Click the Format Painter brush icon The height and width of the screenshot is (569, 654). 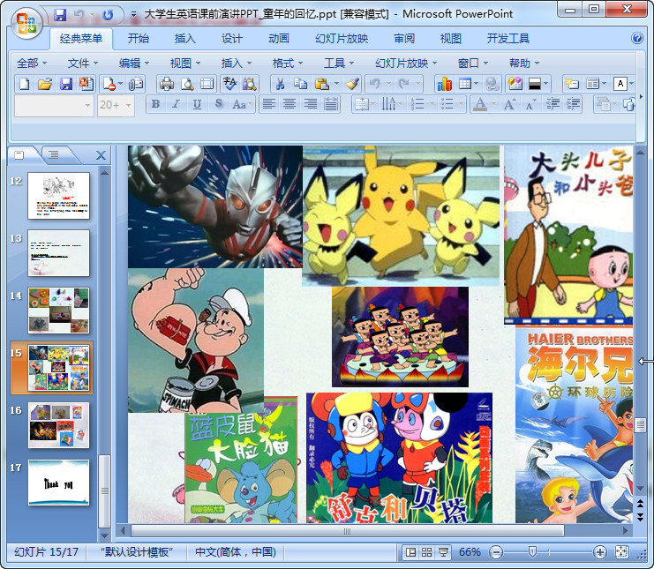pyautogui.click(x=353, y=84)
